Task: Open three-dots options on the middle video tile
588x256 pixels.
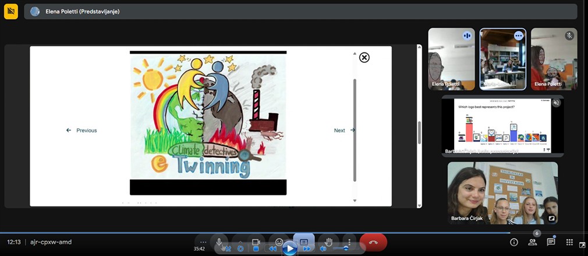Action: [x=519, y=36]
